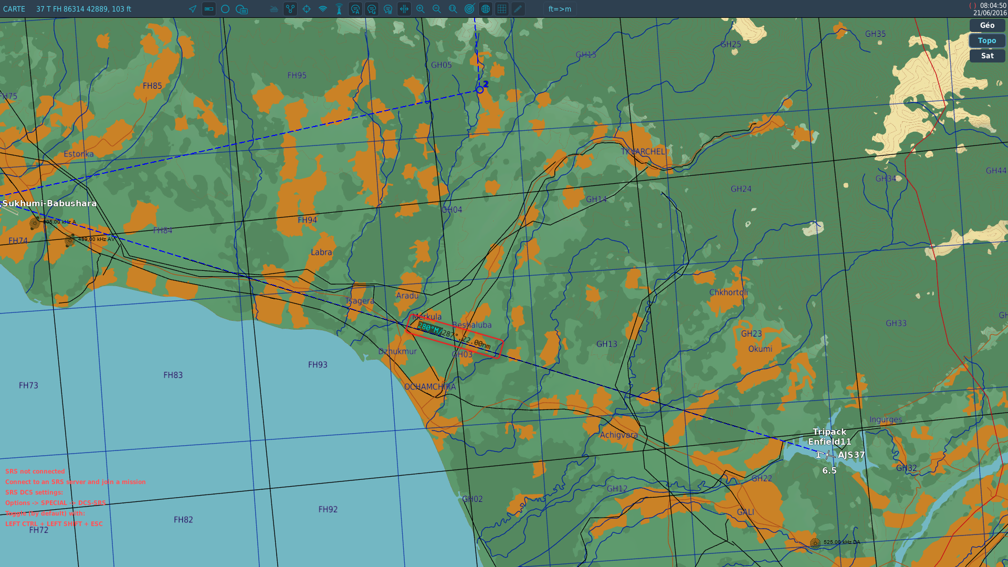
Task: Click the GH24 grid square label
Action: [x=741, y=189]
